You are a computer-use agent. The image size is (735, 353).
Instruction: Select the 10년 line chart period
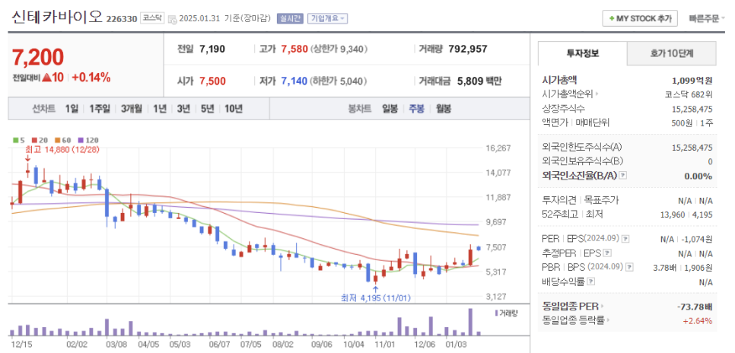pos(233,109)
